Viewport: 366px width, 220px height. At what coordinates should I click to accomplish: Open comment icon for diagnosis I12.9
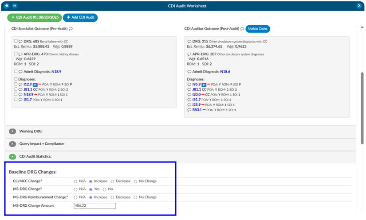[20, 85]
